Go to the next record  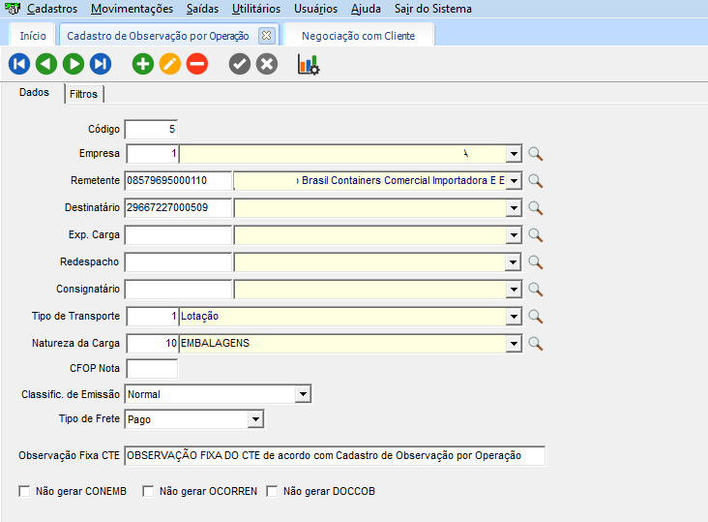coord(74,64)
